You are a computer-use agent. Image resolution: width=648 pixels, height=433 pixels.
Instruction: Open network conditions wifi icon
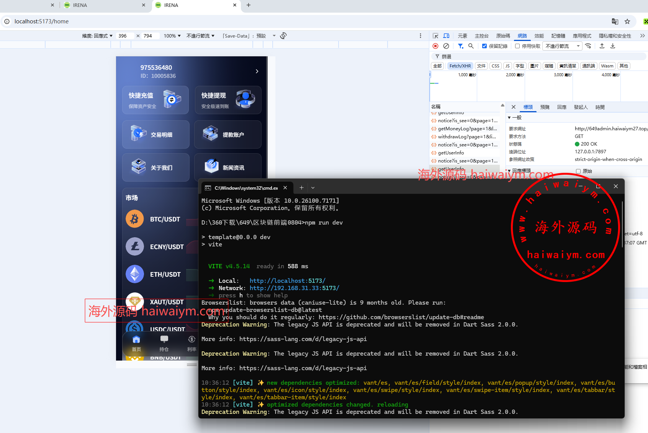click(x=588, y=46)
